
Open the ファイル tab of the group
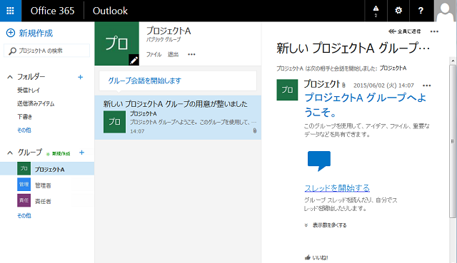coord(154,54)
